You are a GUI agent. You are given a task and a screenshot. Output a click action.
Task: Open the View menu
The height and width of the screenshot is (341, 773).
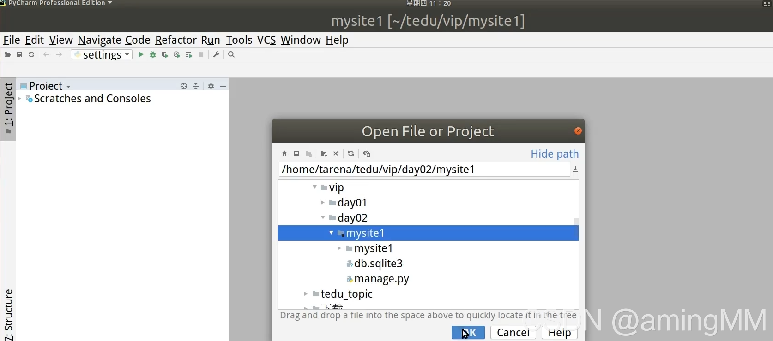61,40
